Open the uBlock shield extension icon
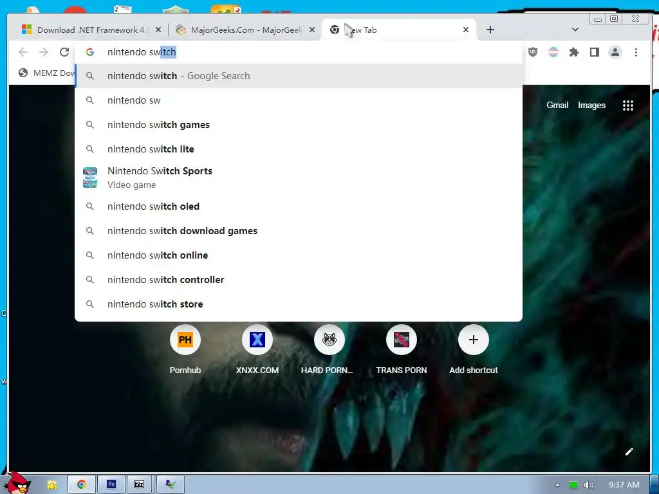Screen dimensions: 659x494 (532, 52)
